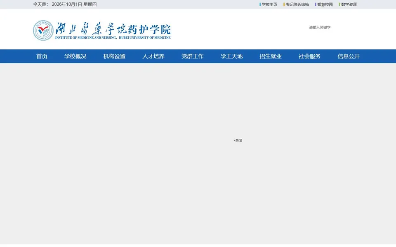Go to 学工天地 section
The image size is (396, 247).
(231, 56)
